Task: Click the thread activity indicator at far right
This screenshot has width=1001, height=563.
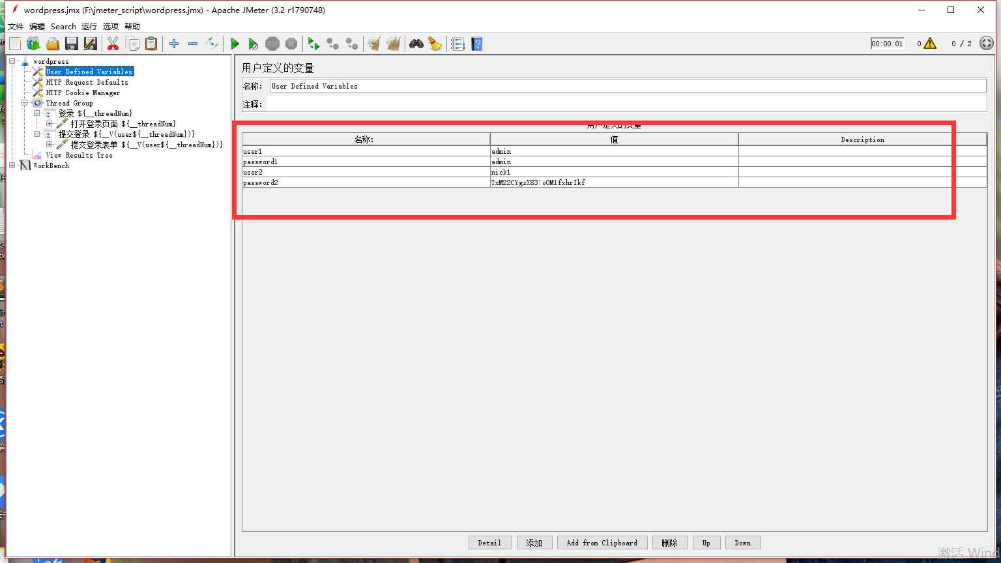Action: (x=987, y=44)
